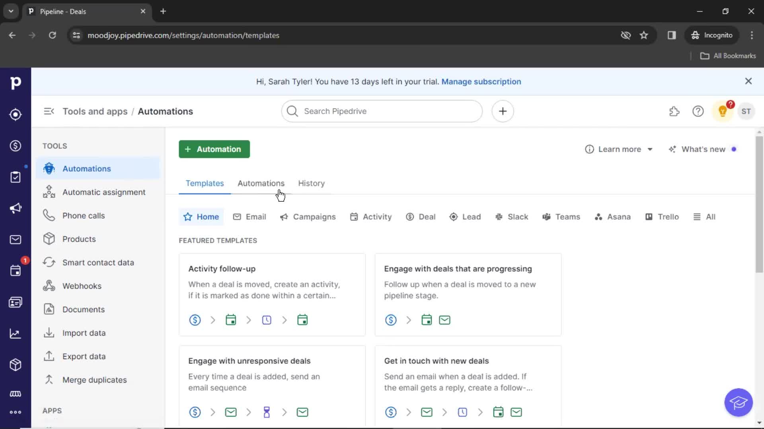Click Manage subscription link
Image resolution: width=764 pixels, height=429 pixels.
(x=480, y=81)
